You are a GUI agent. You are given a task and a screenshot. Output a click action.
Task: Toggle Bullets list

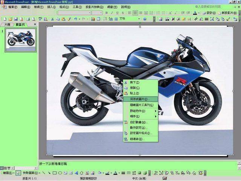coord(163,13)
